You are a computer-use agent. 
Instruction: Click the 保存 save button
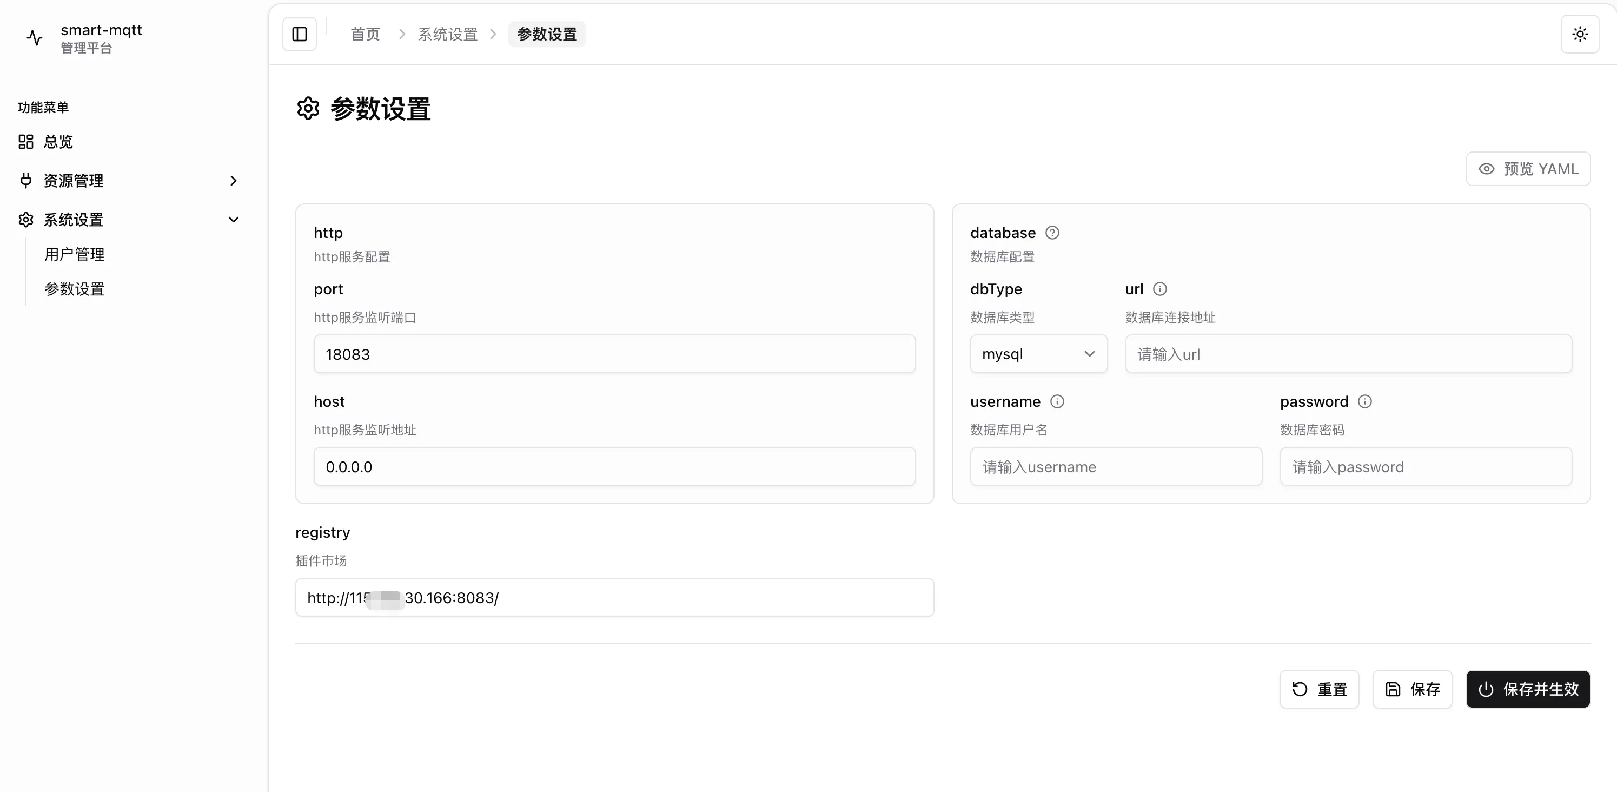tap(1411, 689)
